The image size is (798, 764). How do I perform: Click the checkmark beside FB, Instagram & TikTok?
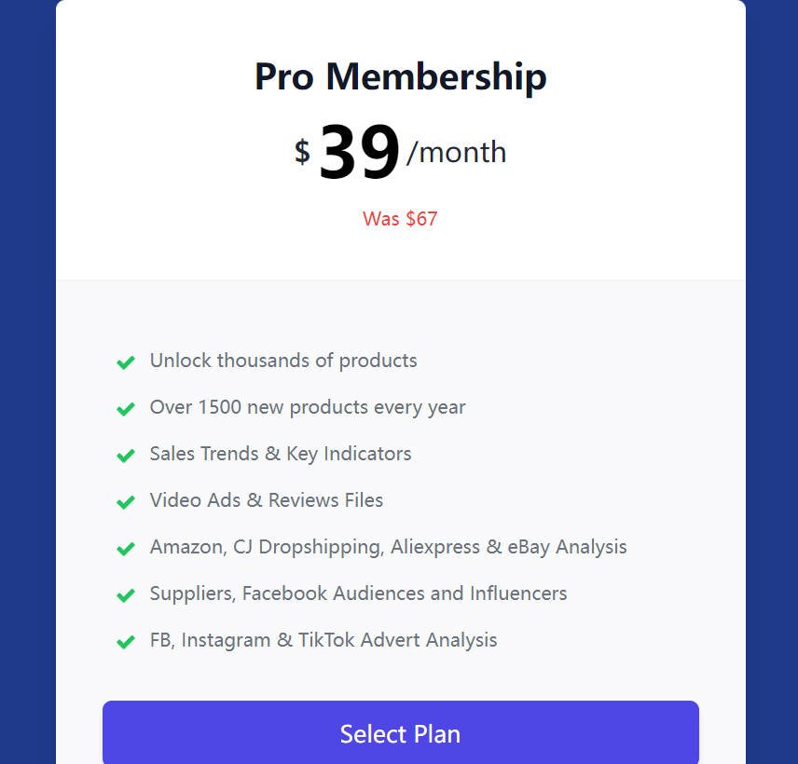pos(126,642)
